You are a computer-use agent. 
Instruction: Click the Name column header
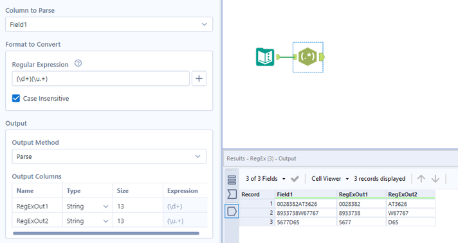point(37,191)
